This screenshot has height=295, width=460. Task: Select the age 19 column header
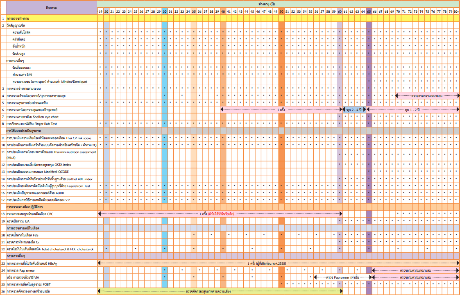pos(100,11)
